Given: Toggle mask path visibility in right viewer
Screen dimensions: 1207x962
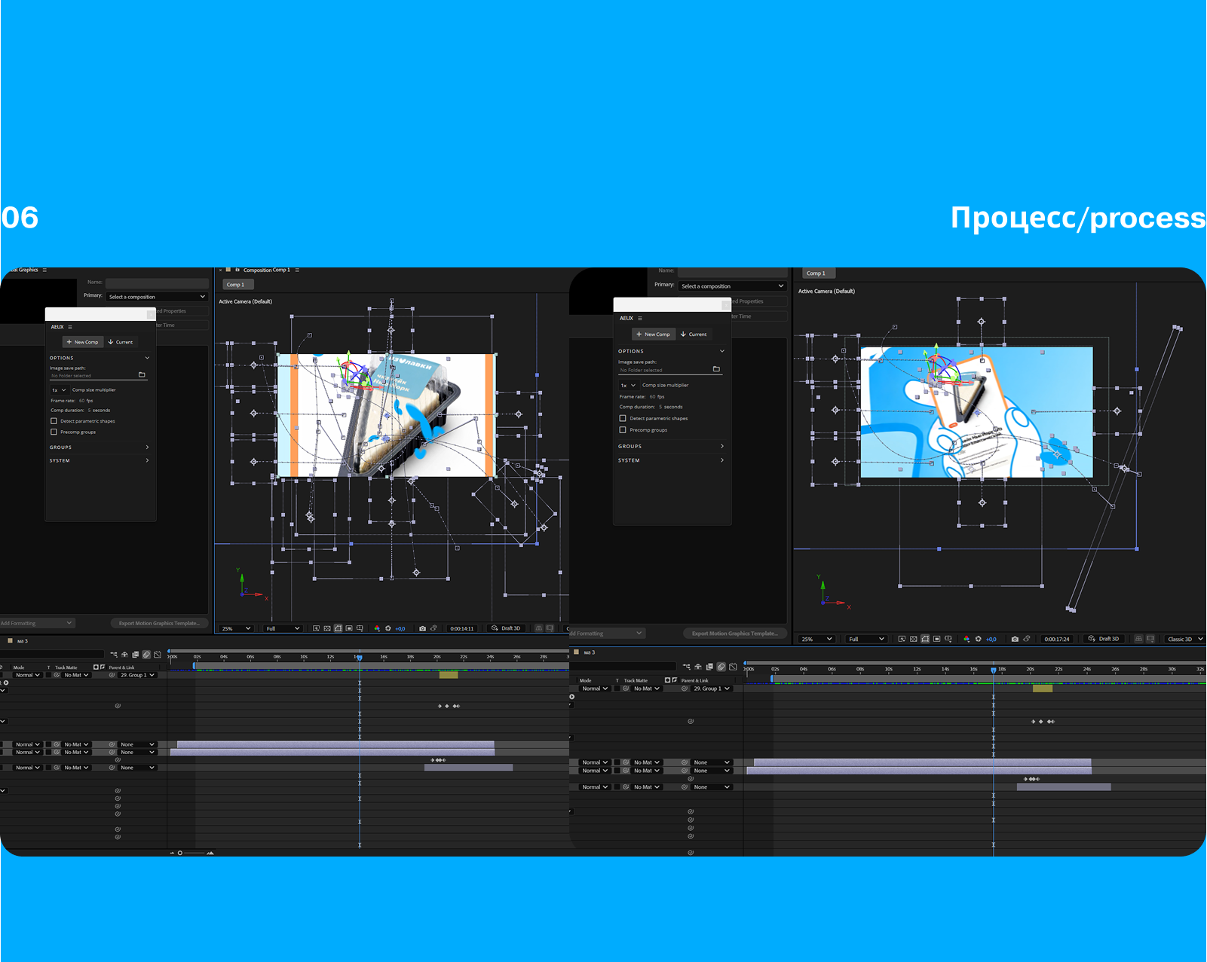Looking at the screenshot, I should coord(925,639).
